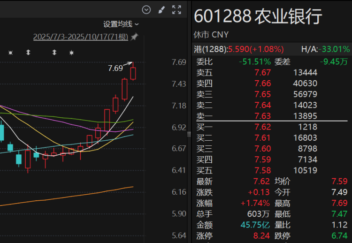Click the circled down-arrow icon in toolbar

[146, 9]
